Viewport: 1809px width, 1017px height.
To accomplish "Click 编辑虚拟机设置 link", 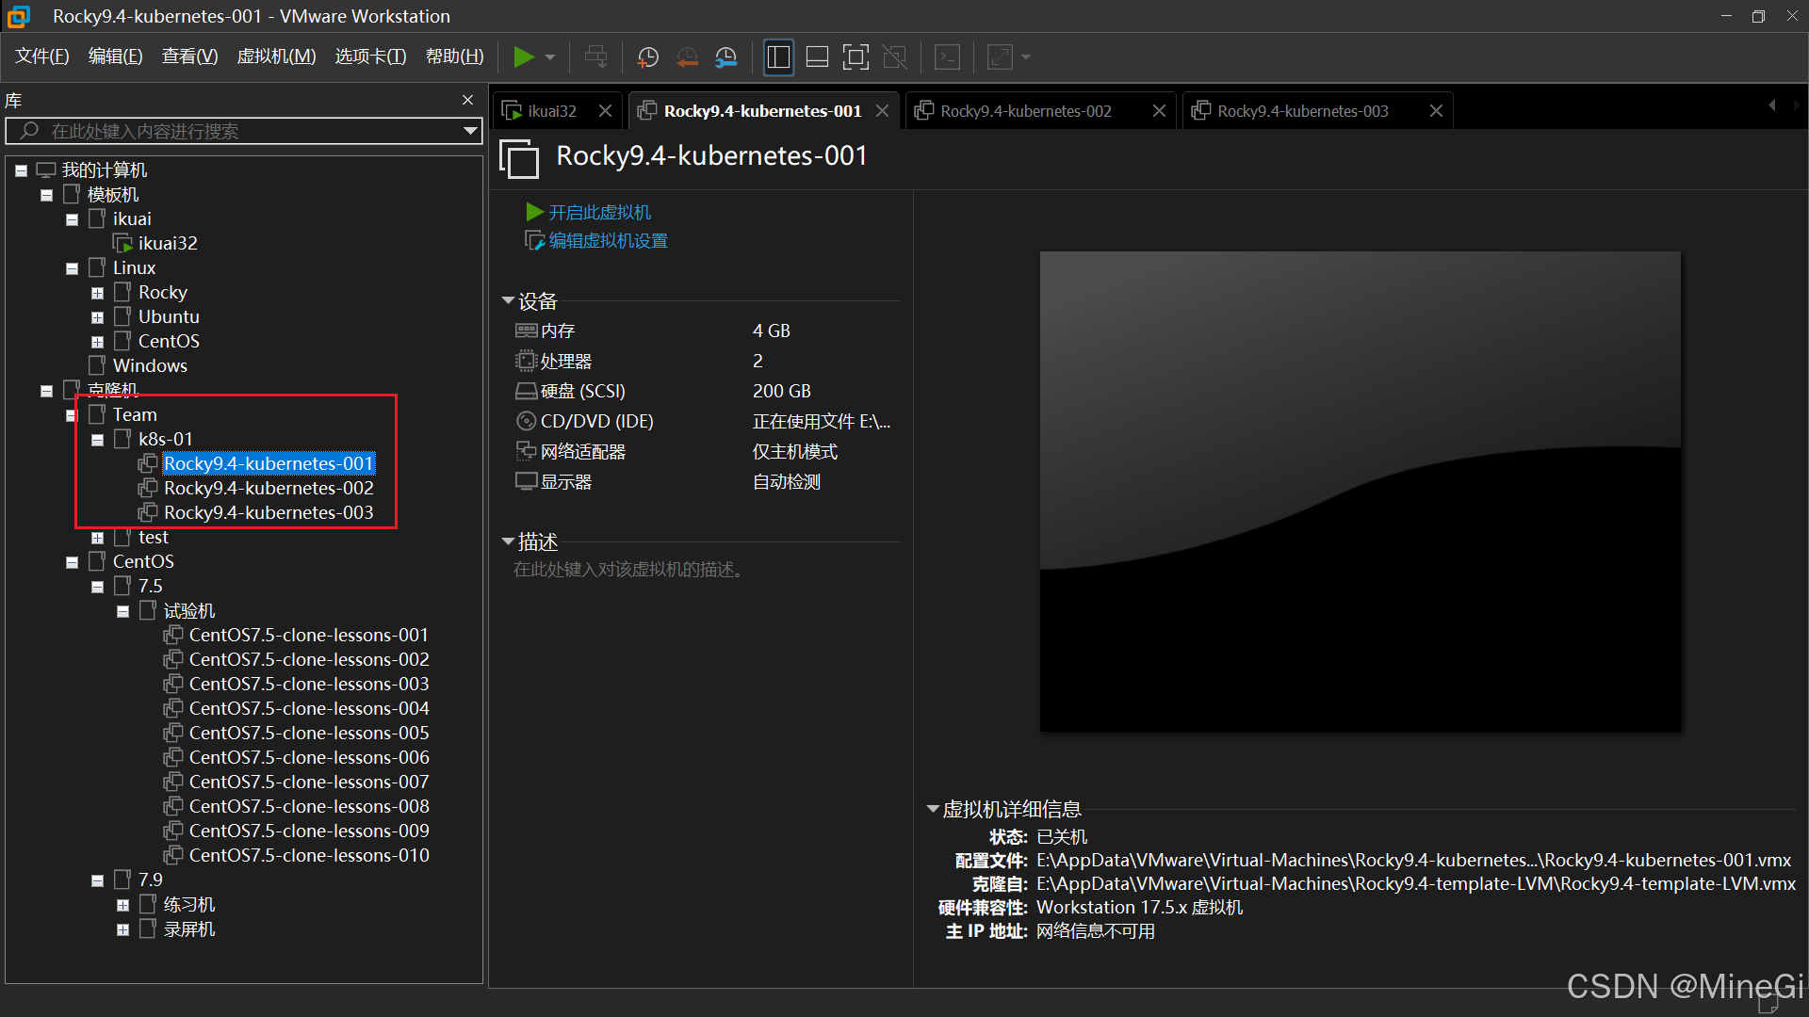I will click(608, 241).
